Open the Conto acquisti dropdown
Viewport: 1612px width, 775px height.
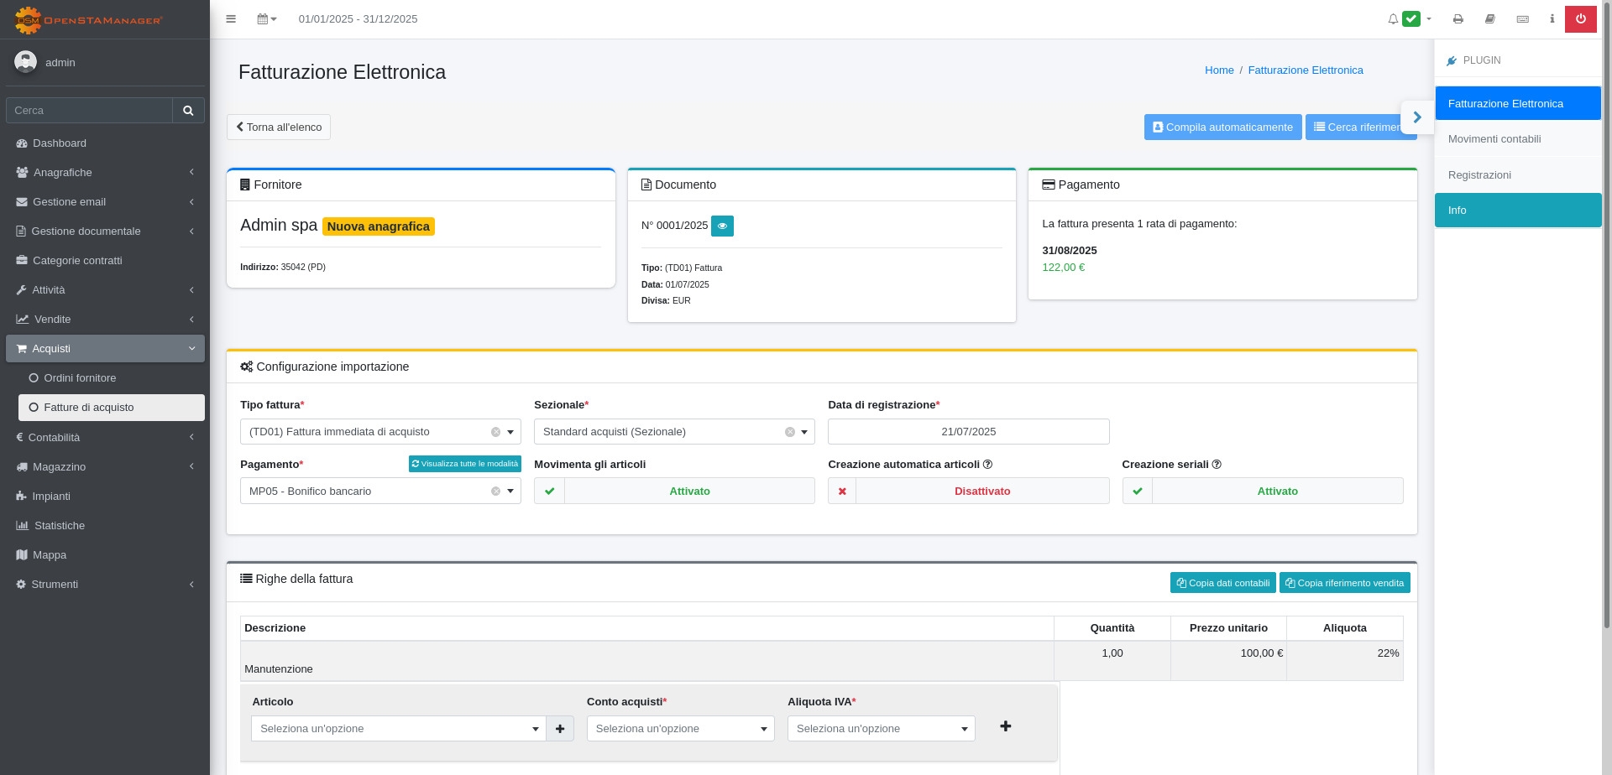pyautogui.click(x=680, y=729)
